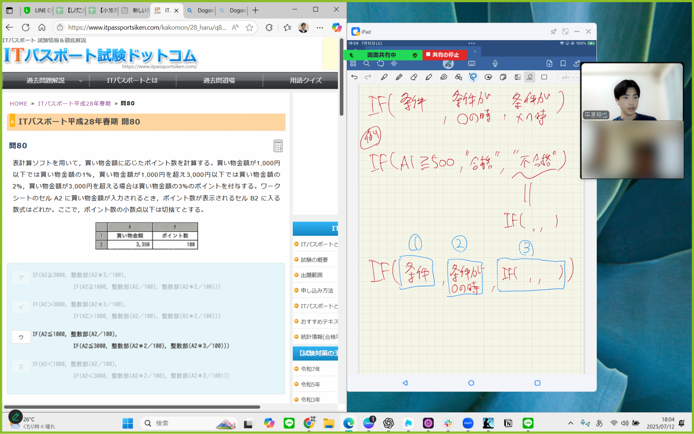The width and height of the screenshot is (694, 434).
Task: Pin the iPad mirroring window
Action: tap(553, 31)
